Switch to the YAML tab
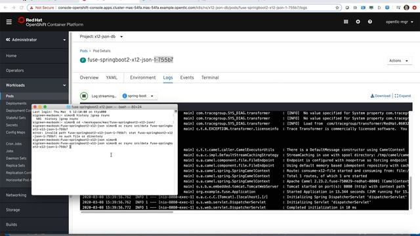Image resolution: width=420 pixels, height=236 pixels. (x=112, y=77)
